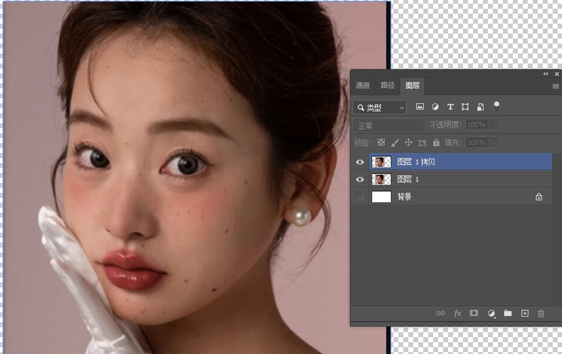Add a layer mask

coord(474,313)
